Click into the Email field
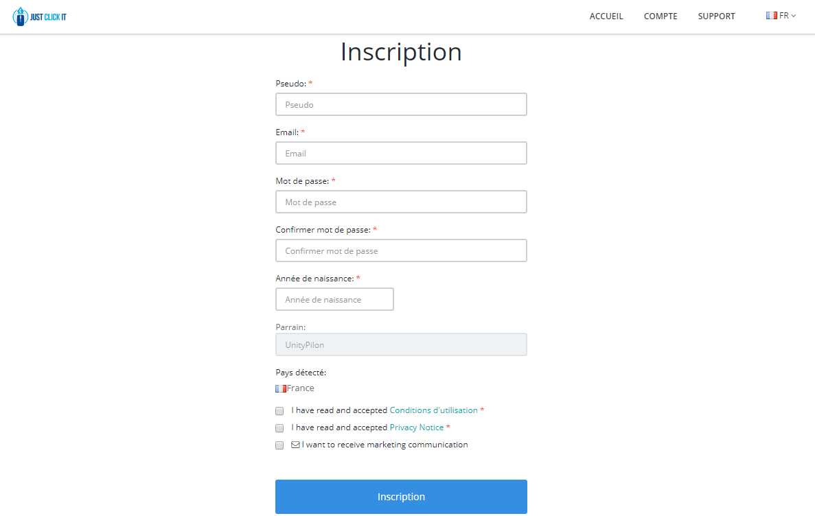 (x=401, y=153)
